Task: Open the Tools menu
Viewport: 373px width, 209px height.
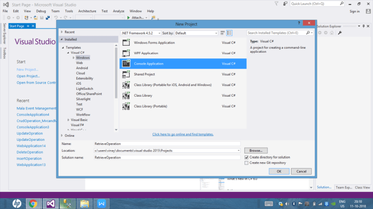Action: (69, 11)
